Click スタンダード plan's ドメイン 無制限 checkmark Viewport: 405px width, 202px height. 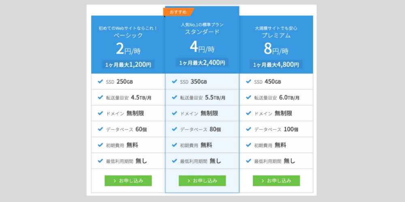pyautogui.click(x=175, y=113)
